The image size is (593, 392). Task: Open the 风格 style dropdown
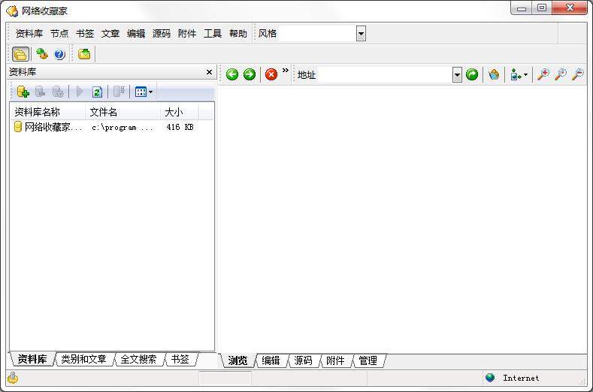pos(361,34)
